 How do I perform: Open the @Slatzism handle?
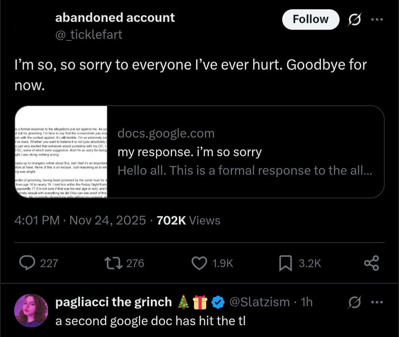coord(260,302)
